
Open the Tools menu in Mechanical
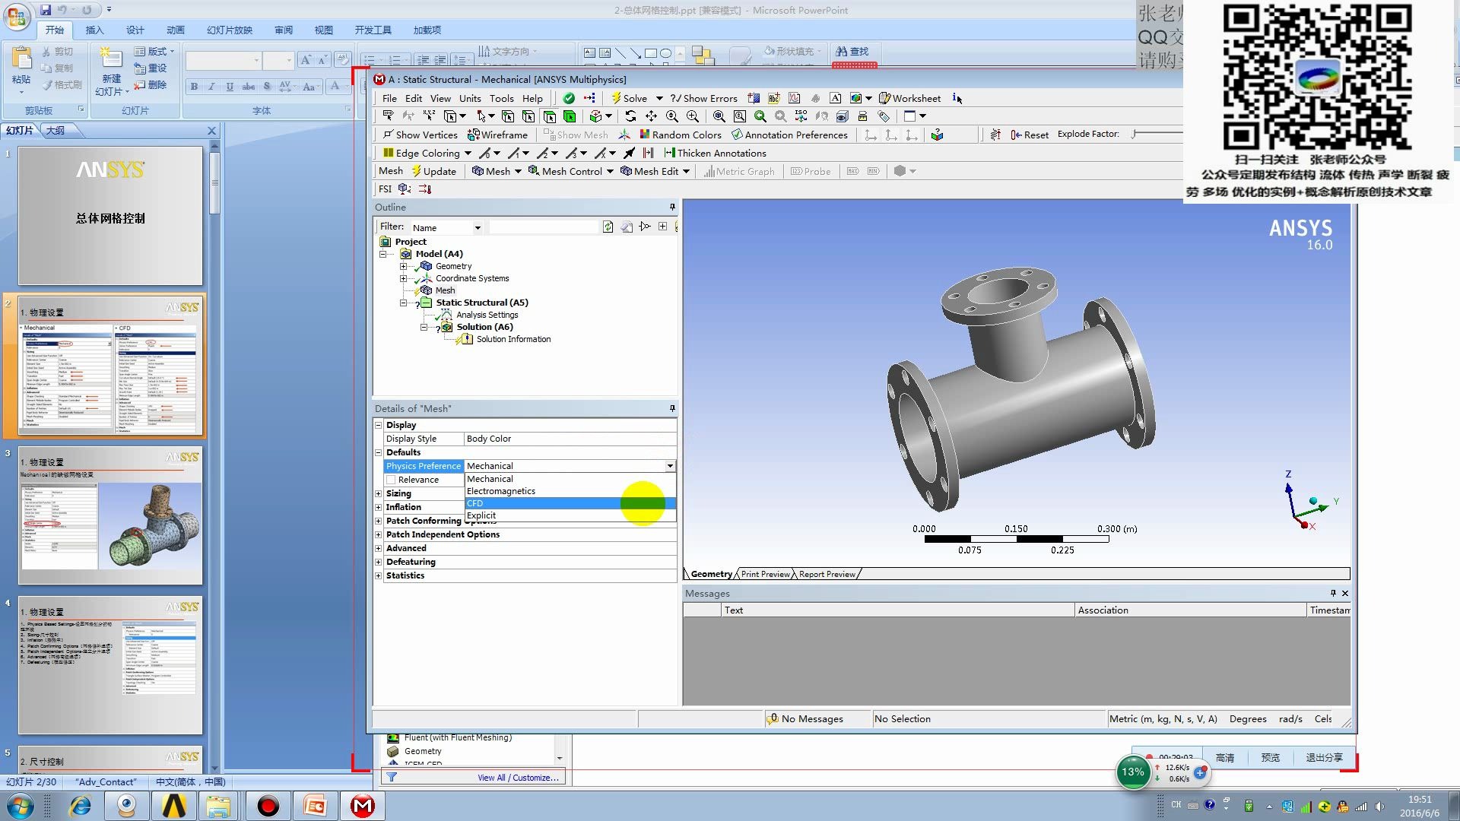click(x=501, y=98)
